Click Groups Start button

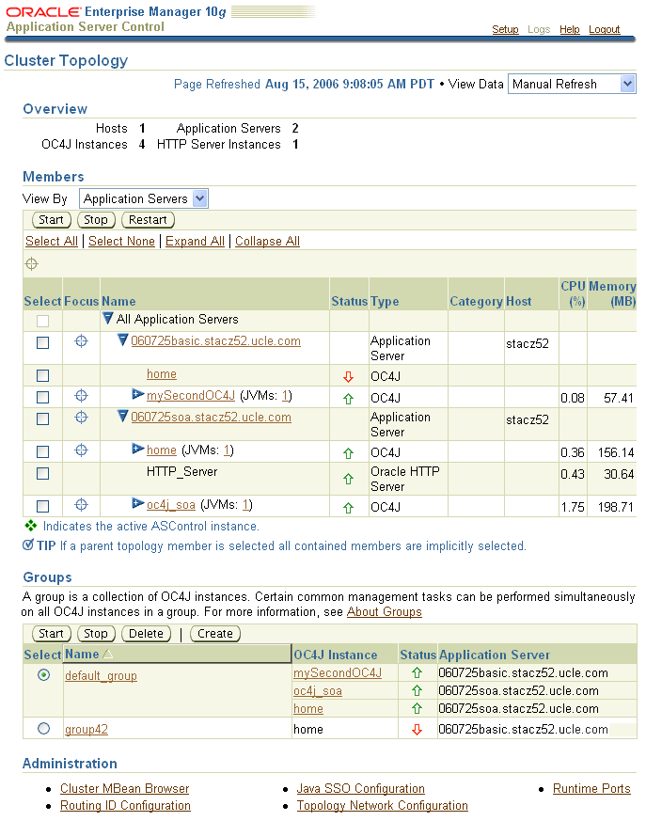52,634
